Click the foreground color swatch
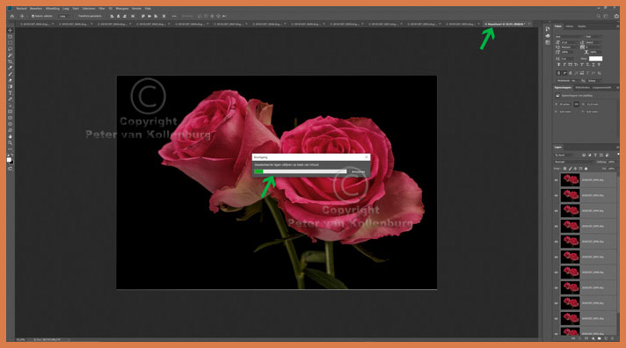 pyautogui.click(x=9, y=160)
